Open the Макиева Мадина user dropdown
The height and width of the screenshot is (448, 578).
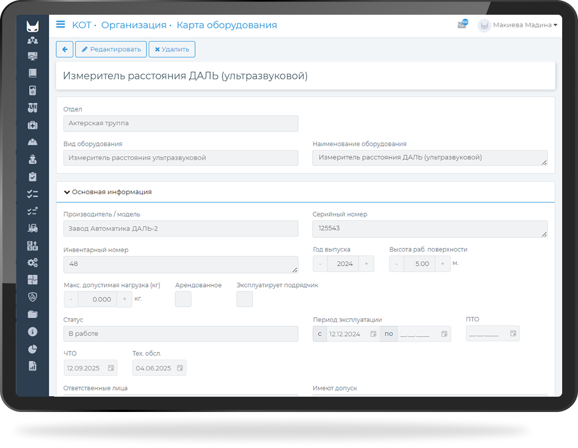pos(525,25)
